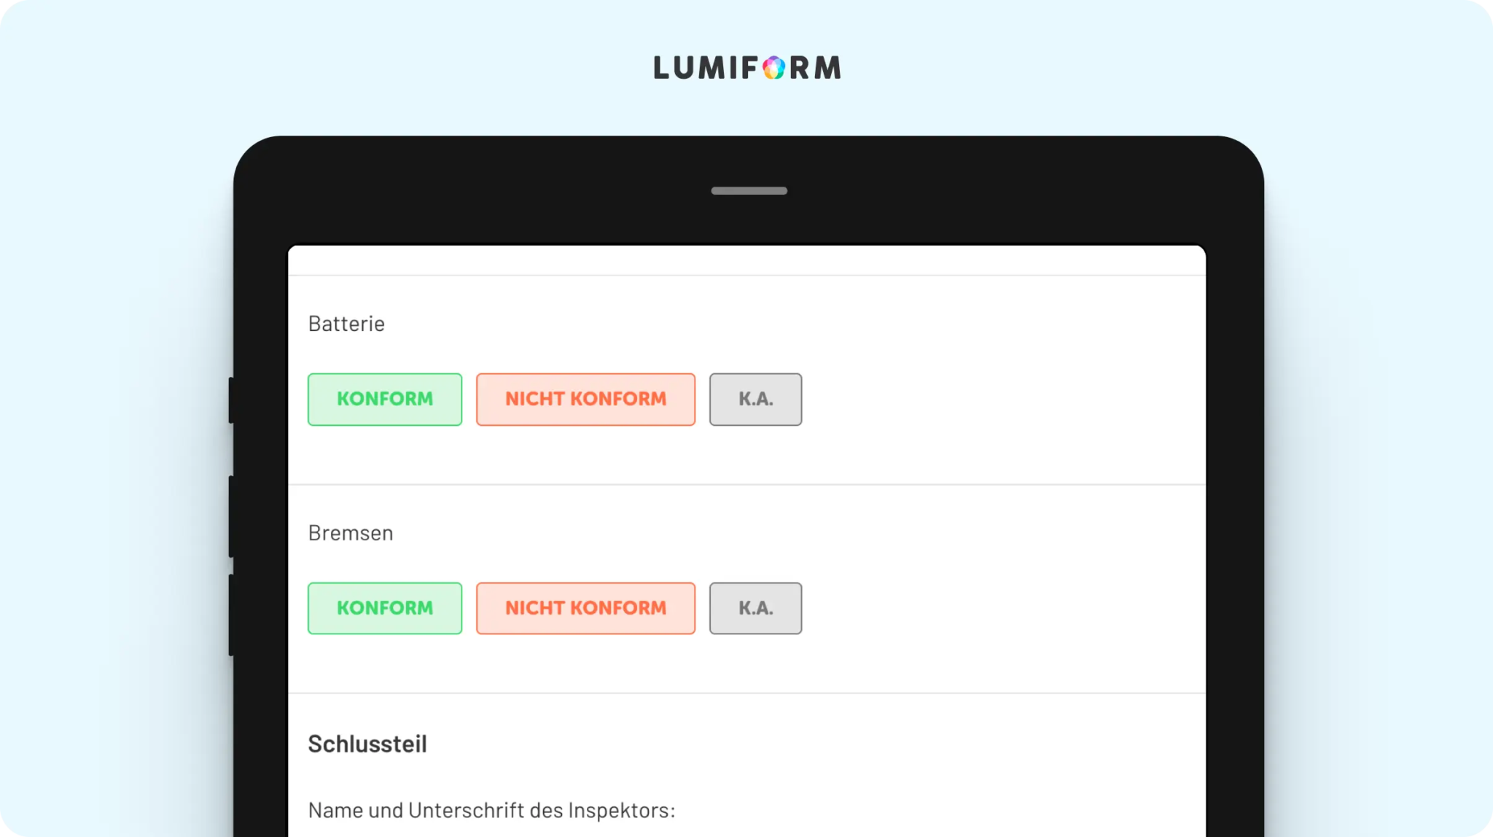Click the Lumiform logo
1493x837 pixels.
click(x=747, y=68)
